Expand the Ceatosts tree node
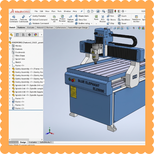This screenshot has height=154, width=154. coord(10,49)
